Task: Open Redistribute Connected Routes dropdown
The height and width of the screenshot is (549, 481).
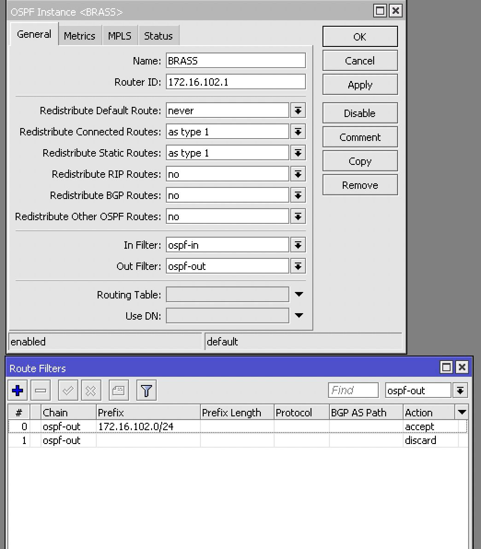Action: click(298, 132)
